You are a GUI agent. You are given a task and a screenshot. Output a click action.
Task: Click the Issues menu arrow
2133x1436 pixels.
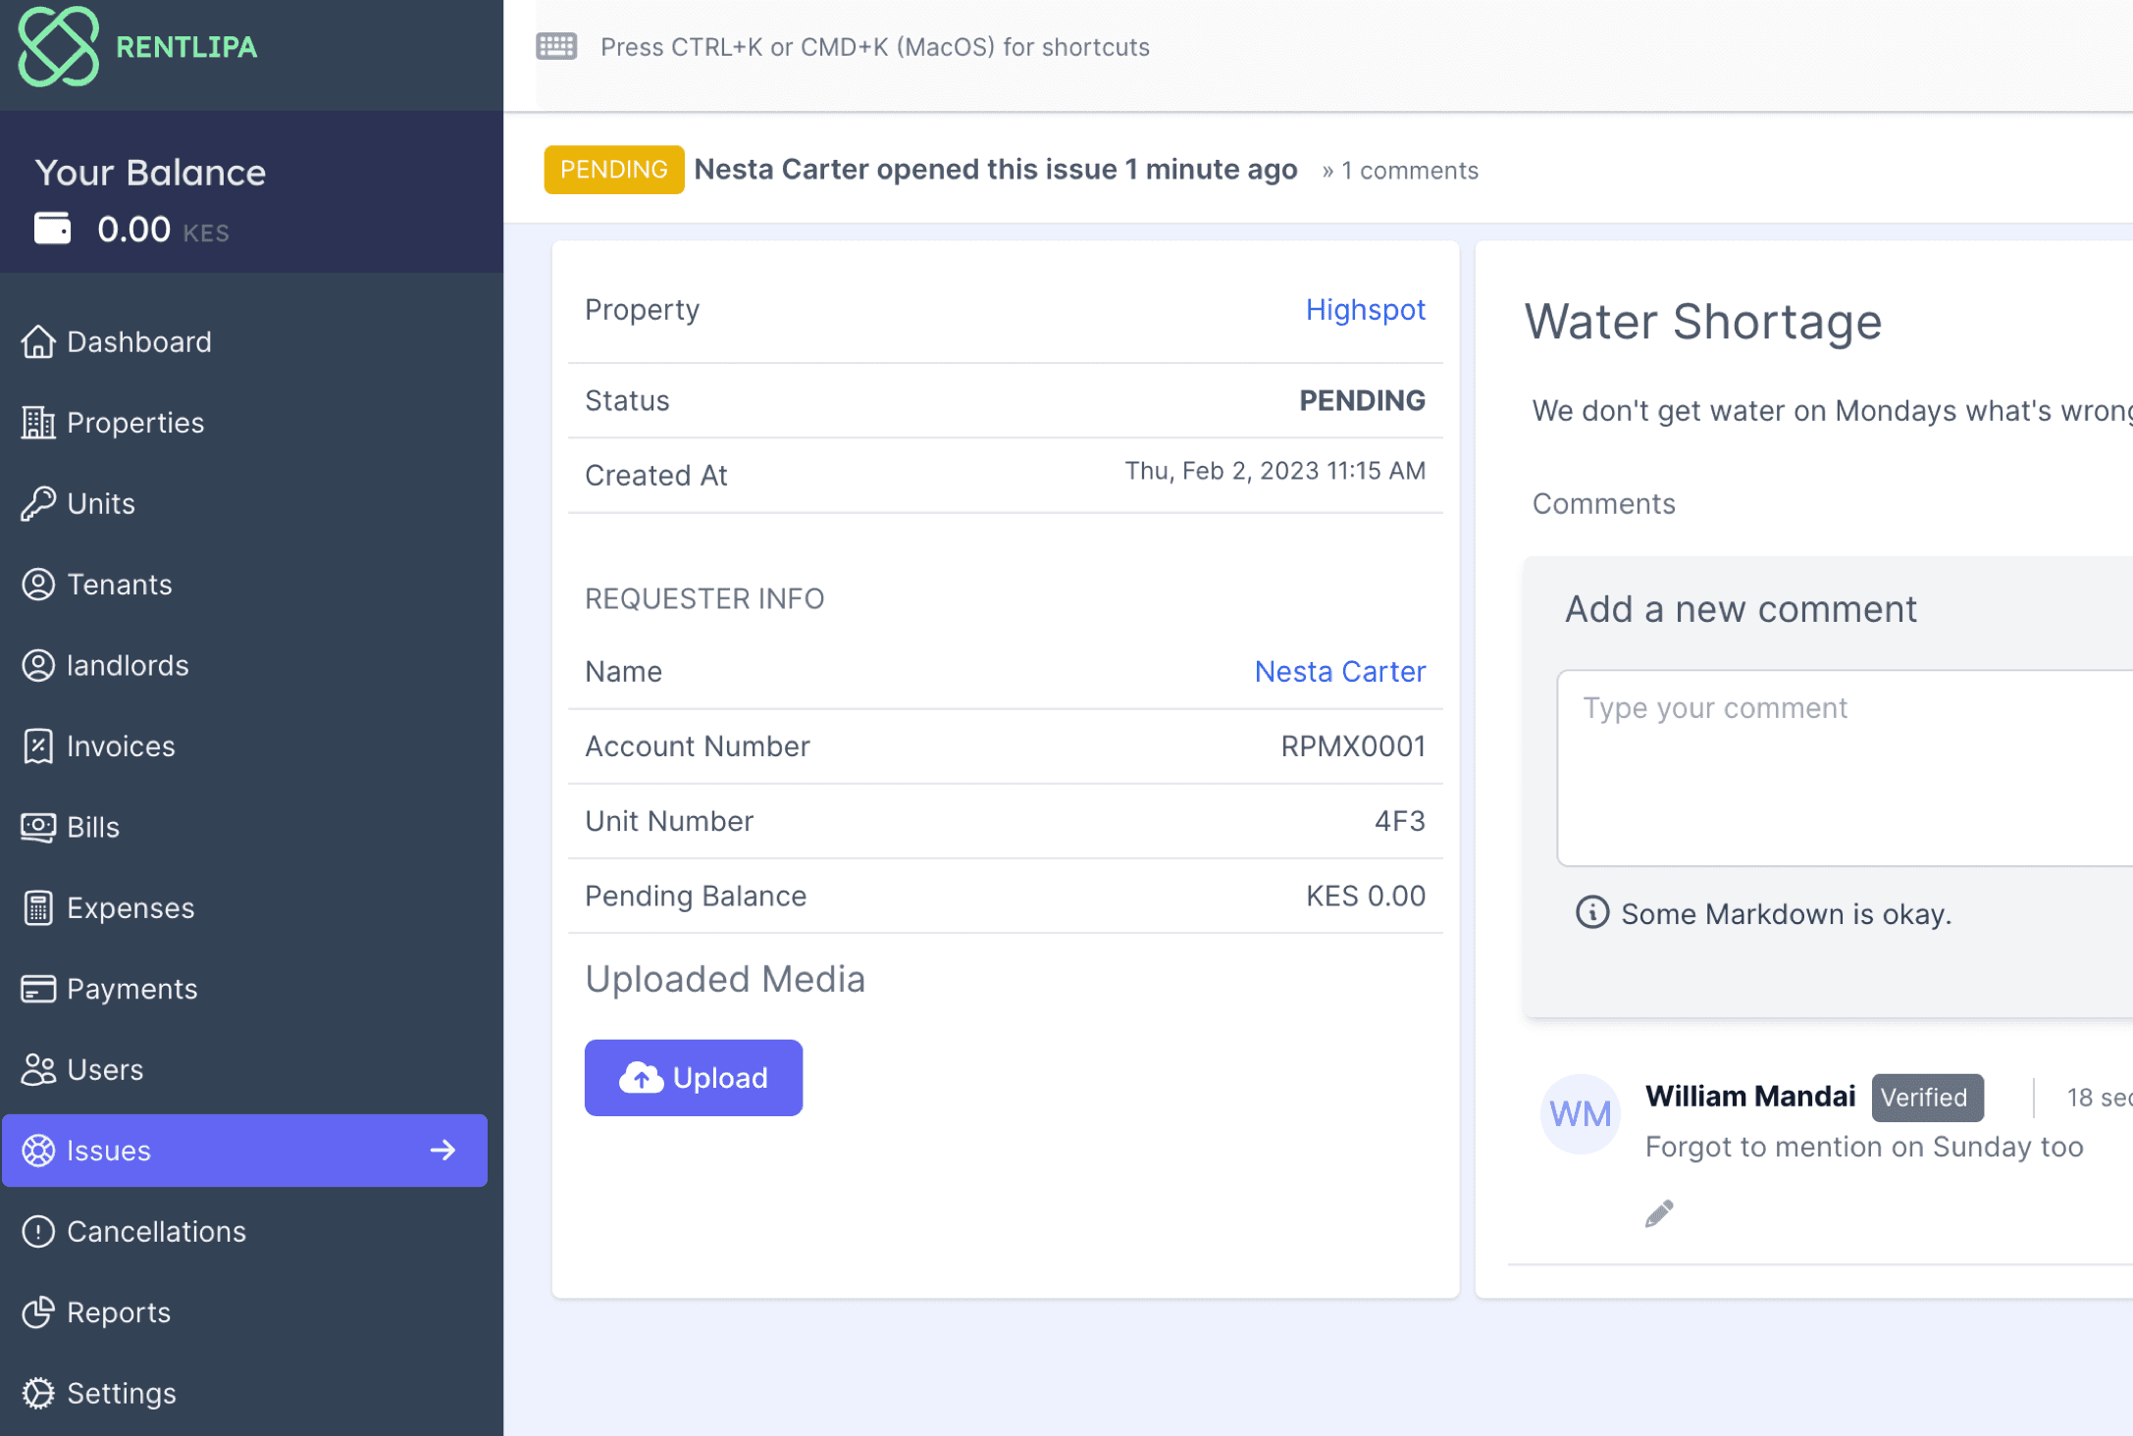pyautogui.click(x=443, y=1150)
